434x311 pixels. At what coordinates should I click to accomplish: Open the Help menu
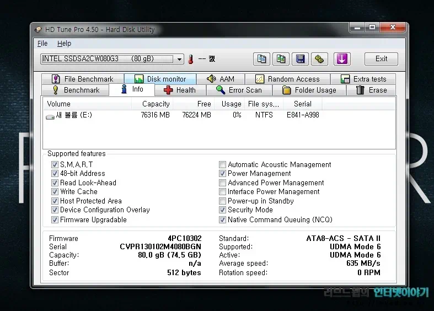point(64,44)
